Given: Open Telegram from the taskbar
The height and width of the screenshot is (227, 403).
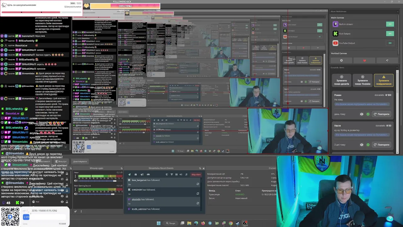Looking at the screenshot, I should 210,223.
